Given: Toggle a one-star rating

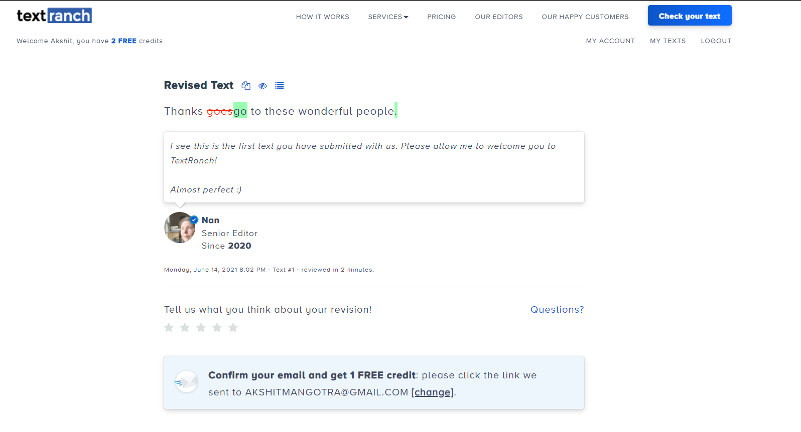Looking at the screenshot, I should point(169,327).
